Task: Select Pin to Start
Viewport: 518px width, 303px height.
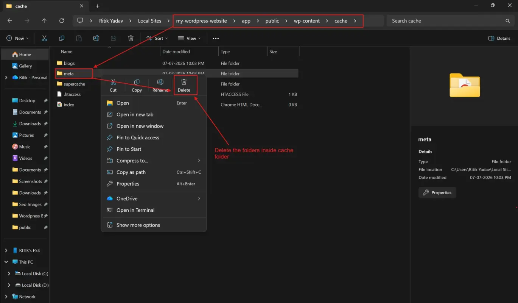Action: click(x=154, y=149)
